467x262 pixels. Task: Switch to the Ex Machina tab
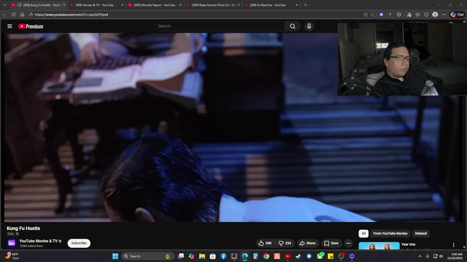268,5
